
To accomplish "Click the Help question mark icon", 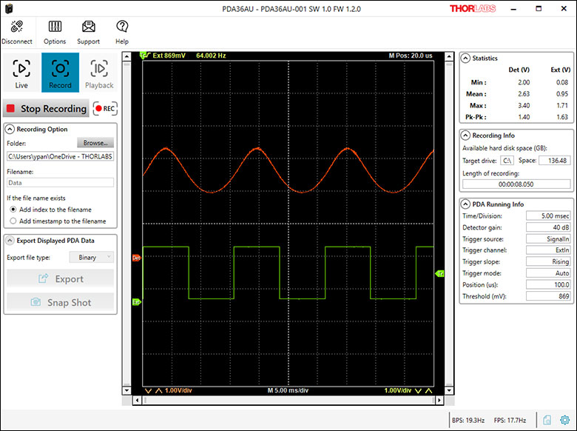I will click(x=122, y=27).
